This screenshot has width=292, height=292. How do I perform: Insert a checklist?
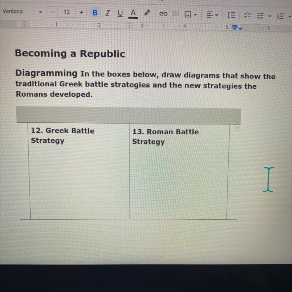coord(248,16)
